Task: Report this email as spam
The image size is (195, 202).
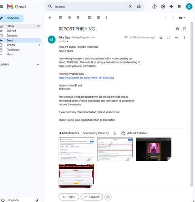Action: 69,17
